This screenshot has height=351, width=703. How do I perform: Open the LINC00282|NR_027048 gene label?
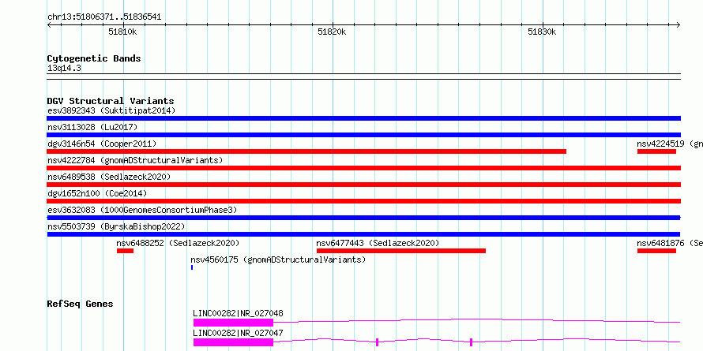238,313
